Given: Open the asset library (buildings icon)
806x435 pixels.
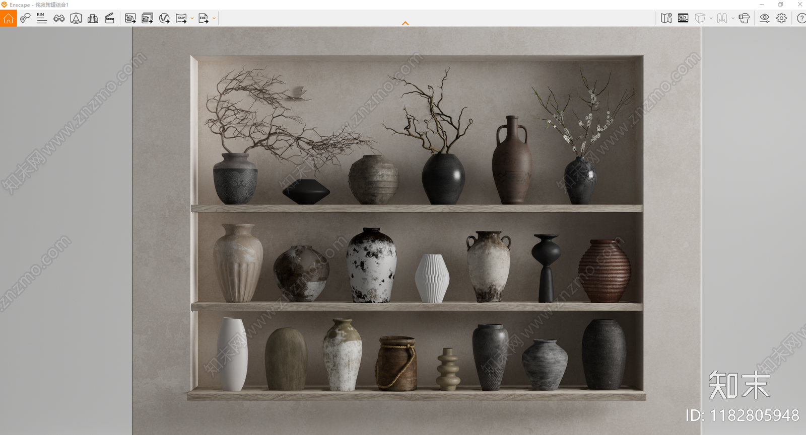Looking at the screenshot, I should pyautogui.click(x=93, y=19).
